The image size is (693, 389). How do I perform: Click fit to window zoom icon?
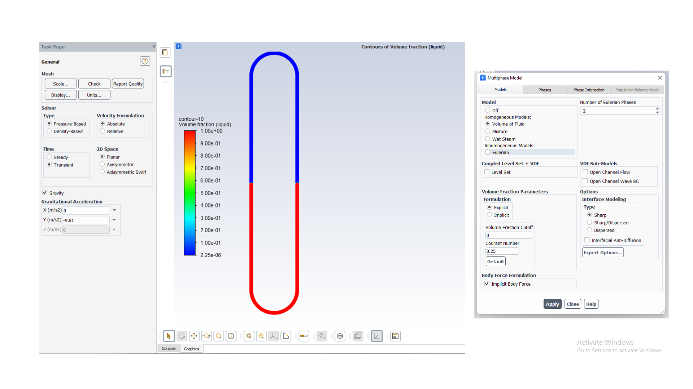(249, 336)
